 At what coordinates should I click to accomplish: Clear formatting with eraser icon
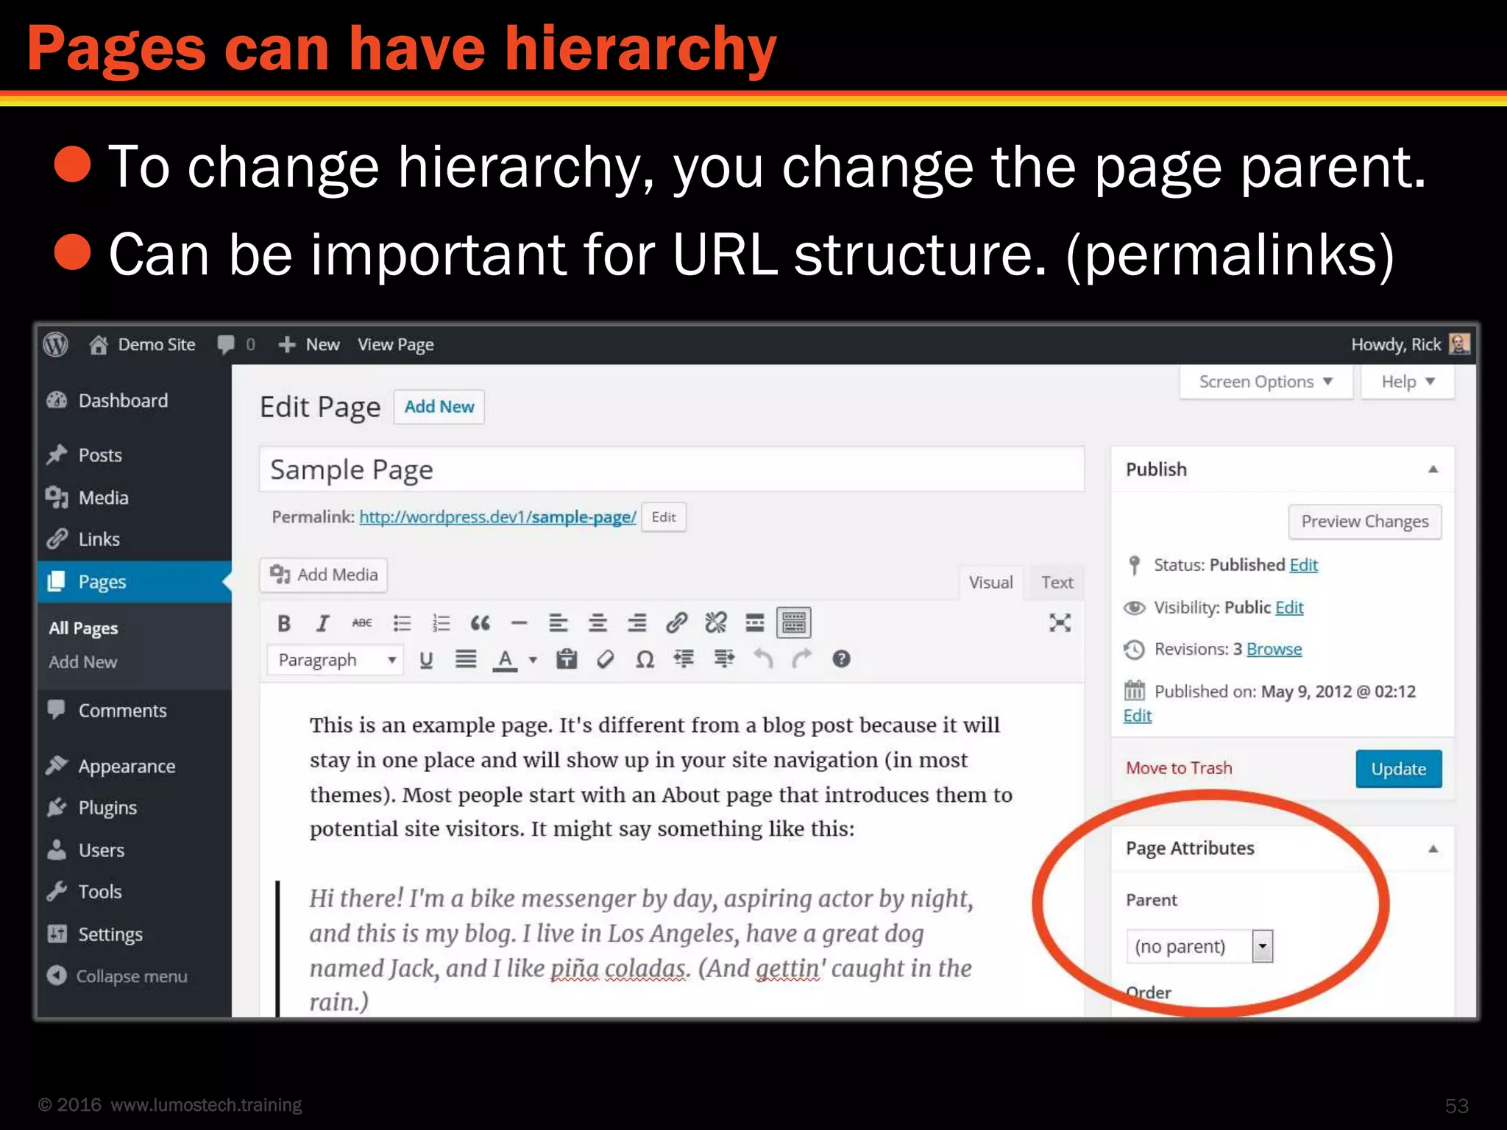(605, 659)
